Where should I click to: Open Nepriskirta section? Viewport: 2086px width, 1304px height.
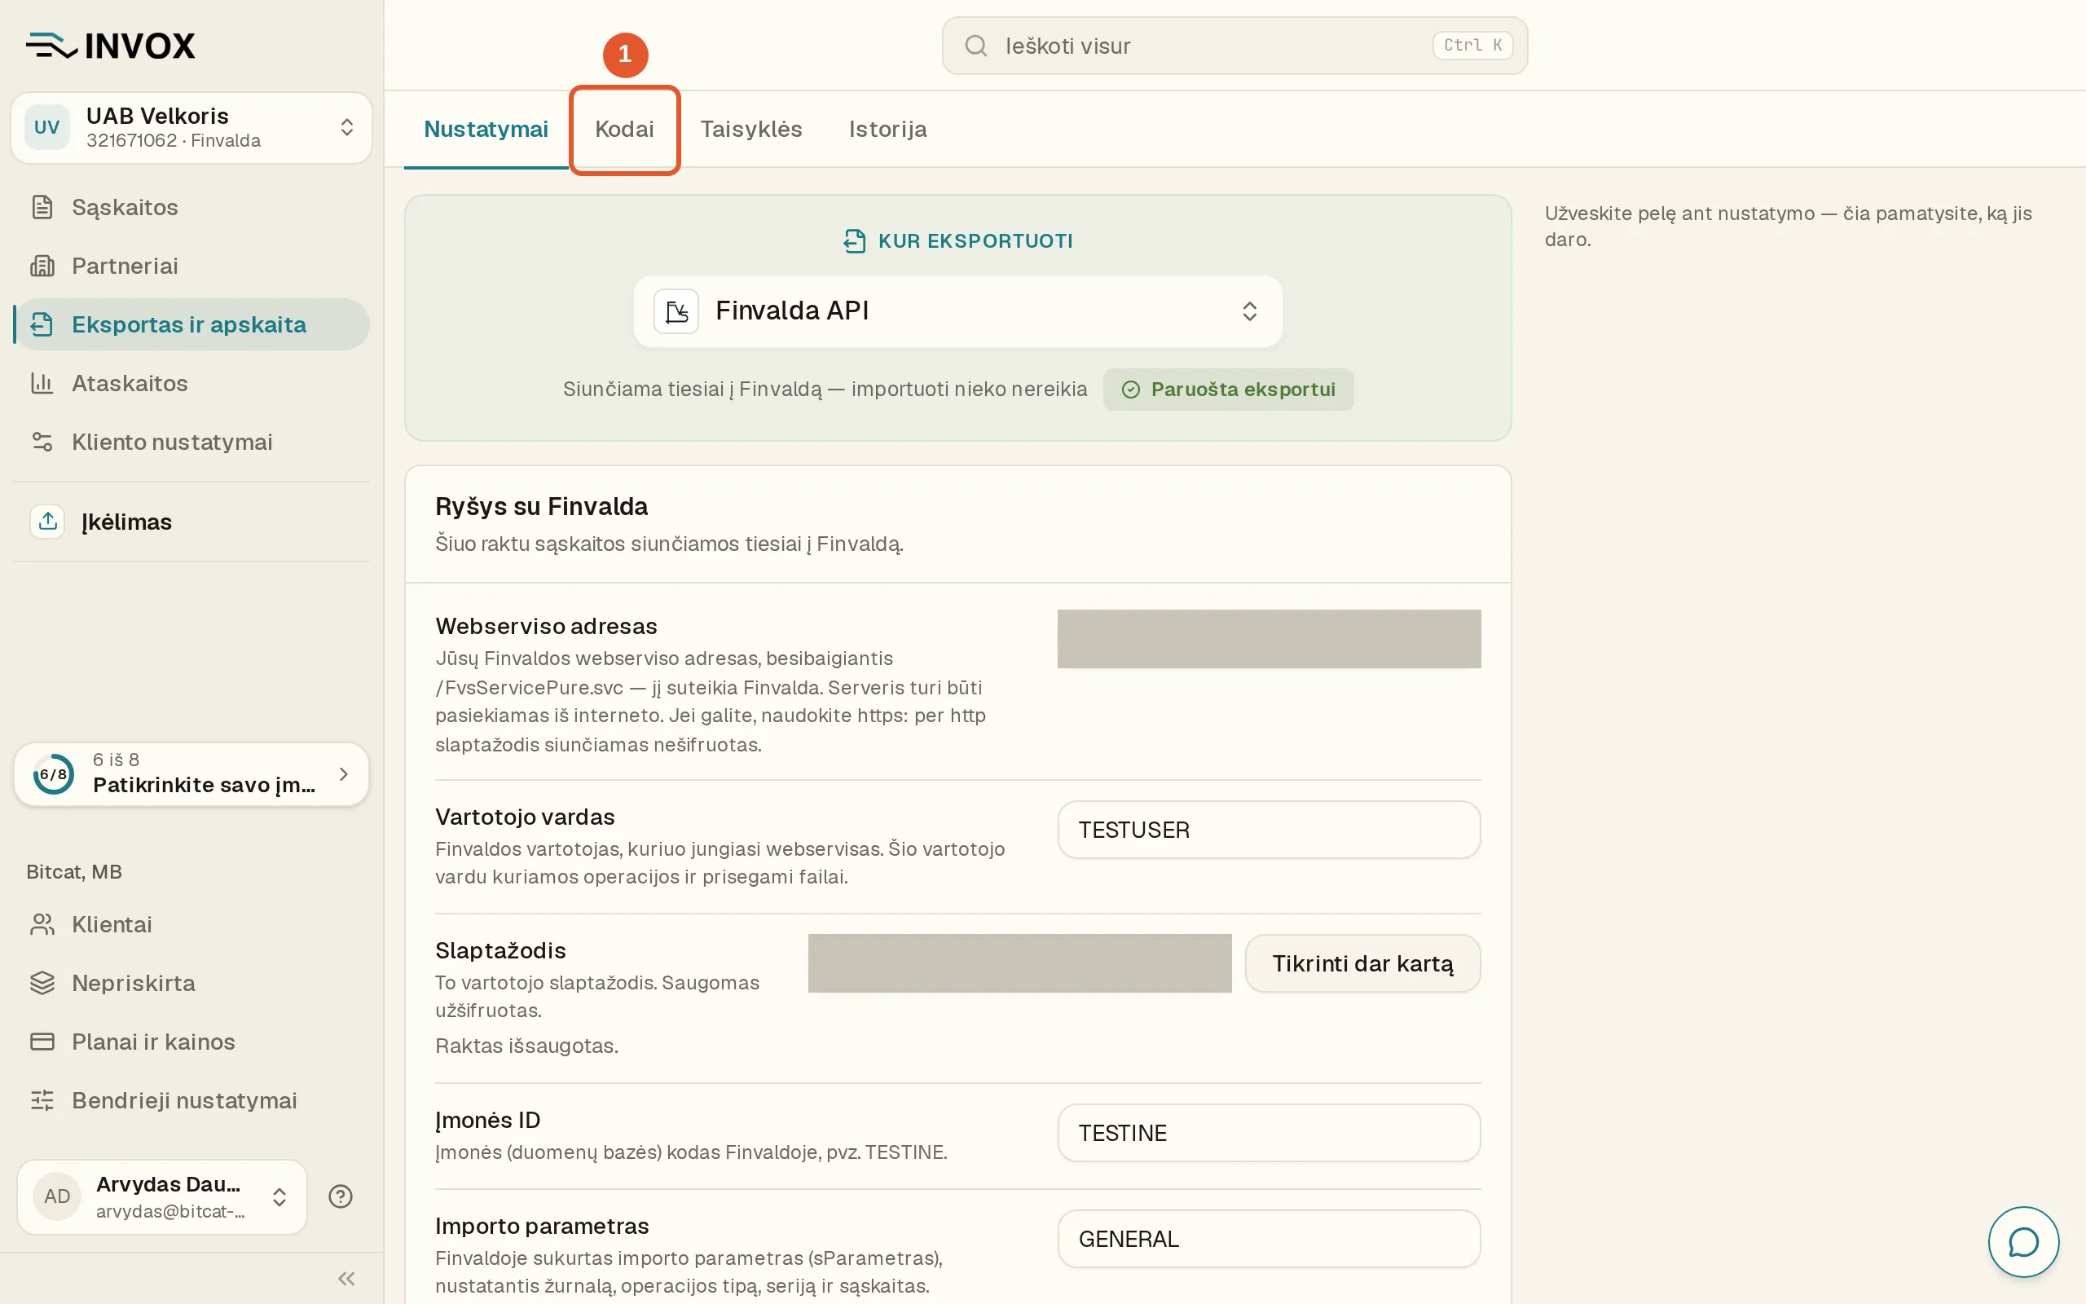coord(191,983)
